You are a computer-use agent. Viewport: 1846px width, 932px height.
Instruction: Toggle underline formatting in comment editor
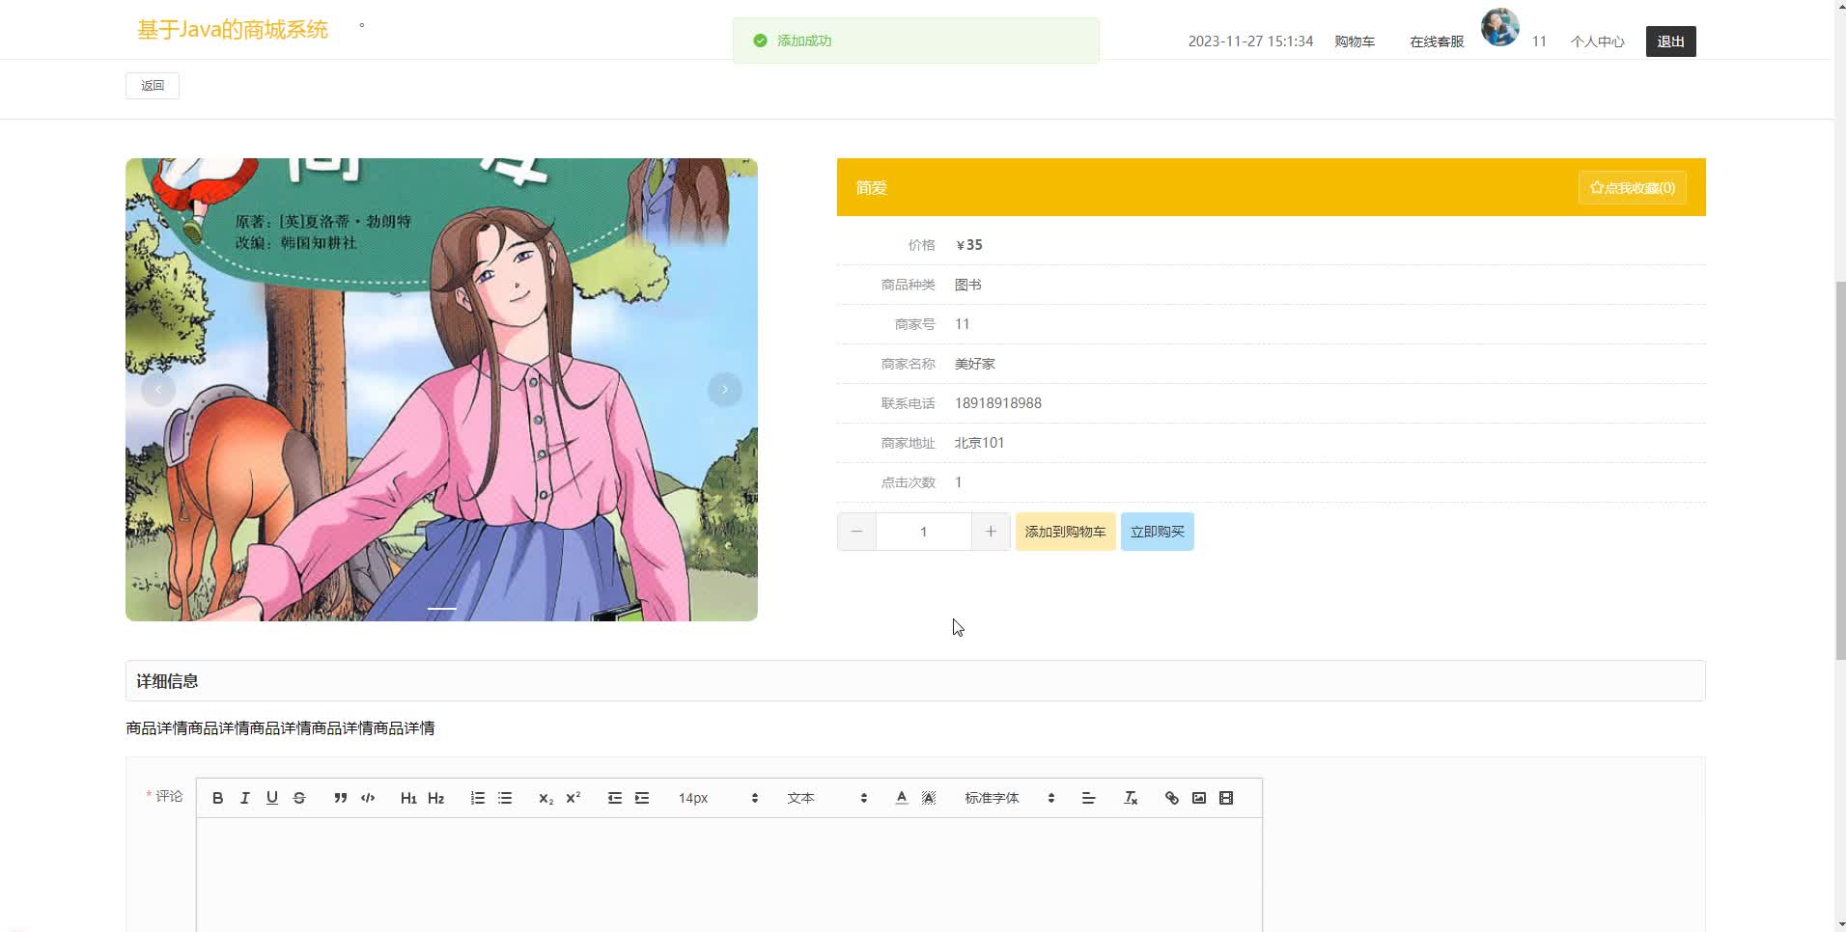pos(271,798)
